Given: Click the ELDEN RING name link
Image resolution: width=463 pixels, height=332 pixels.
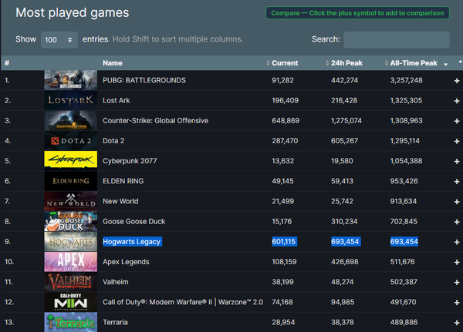Looking at the screenshot, I should [123, 181].
